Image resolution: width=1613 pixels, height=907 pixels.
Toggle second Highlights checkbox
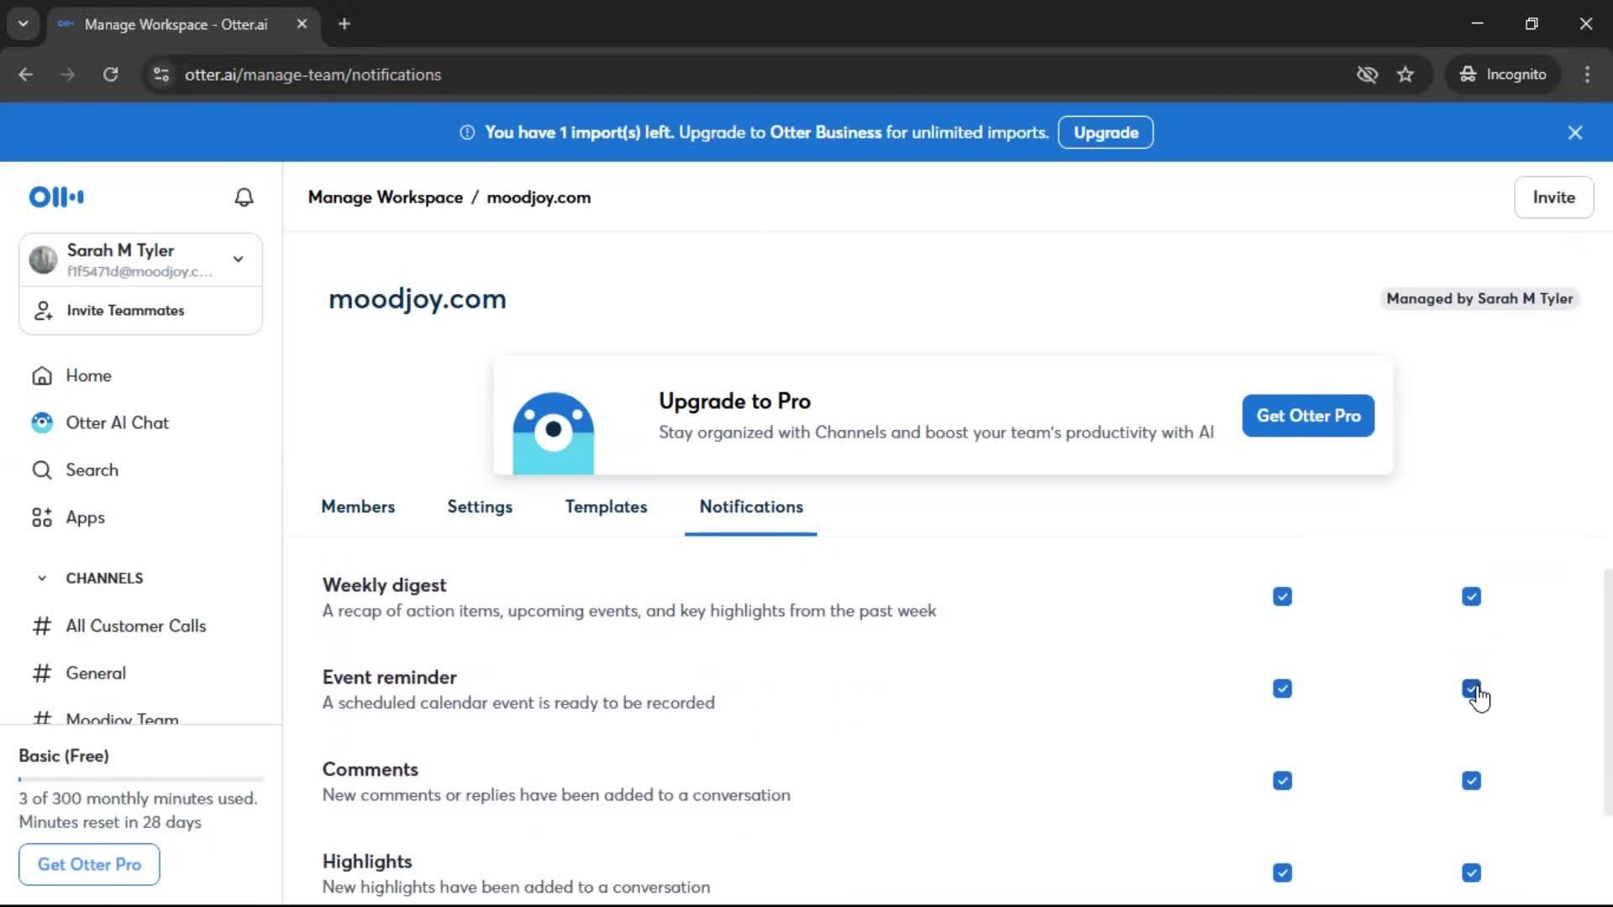click(1471, 873)
